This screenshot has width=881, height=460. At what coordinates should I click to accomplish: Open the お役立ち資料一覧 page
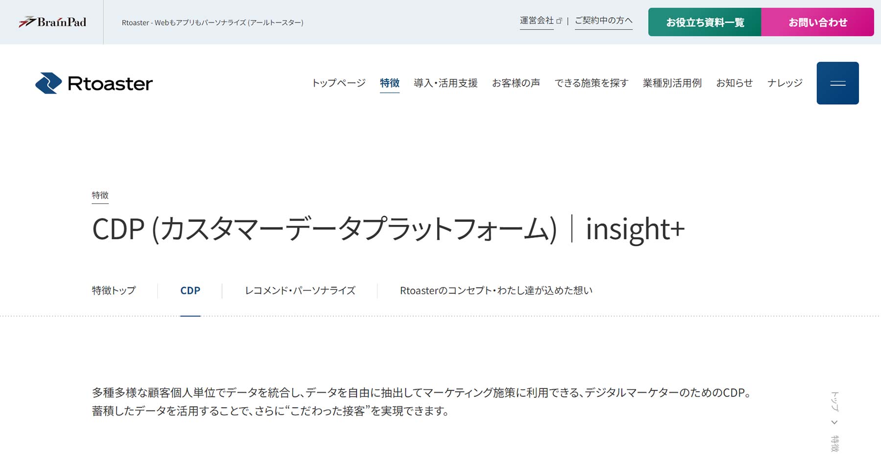pos(704,22)
